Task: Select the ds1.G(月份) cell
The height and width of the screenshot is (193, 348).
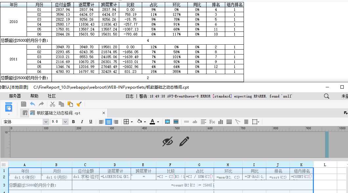Action: [x=56, y=177]
